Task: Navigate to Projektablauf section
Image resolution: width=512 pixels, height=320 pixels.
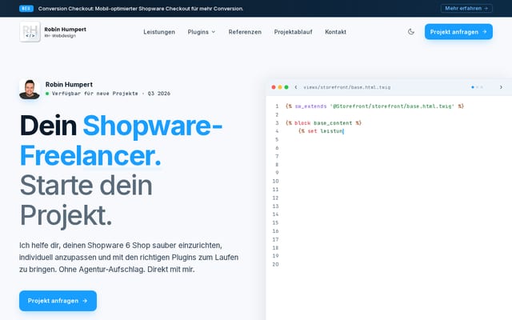Action: coord(294,32)
